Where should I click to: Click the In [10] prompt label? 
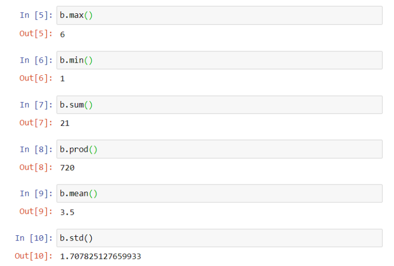pyautogui.click(x=34, y=238)
